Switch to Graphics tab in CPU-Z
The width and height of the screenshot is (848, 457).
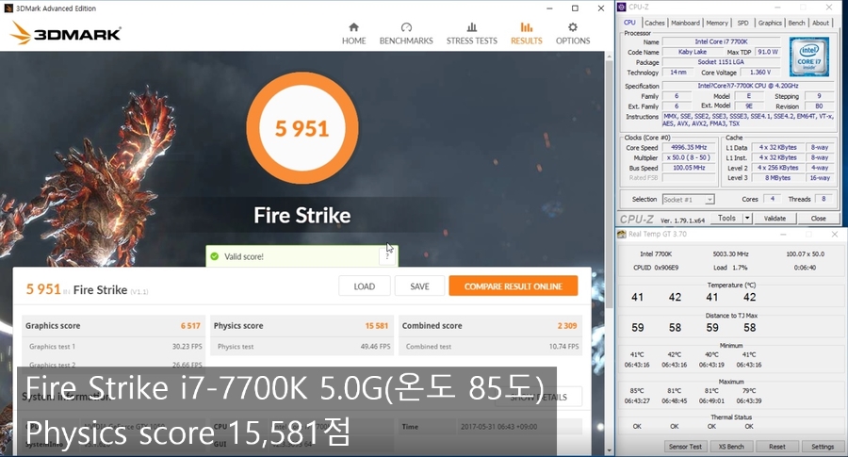click(770, 23)
